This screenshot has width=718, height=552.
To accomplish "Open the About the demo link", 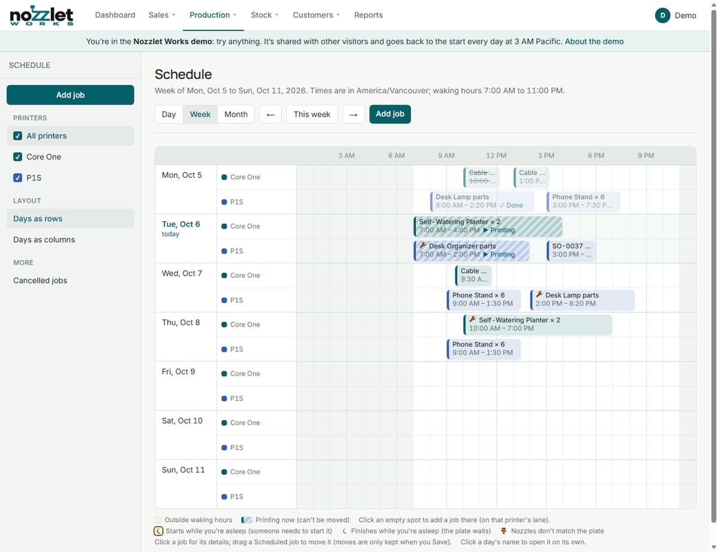I will click(x=594, y=41).
